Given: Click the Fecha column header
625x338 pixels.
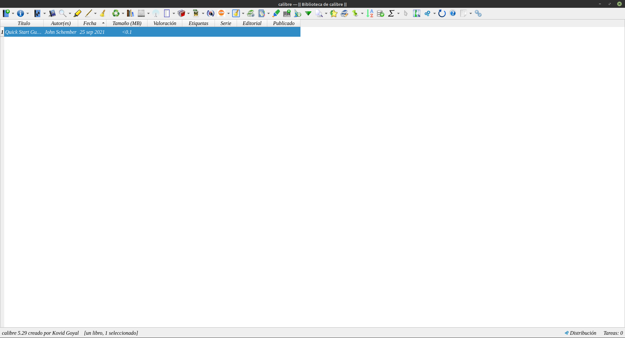Looking at the screenshot, I should pyautogui.click(x=92, y=23).
